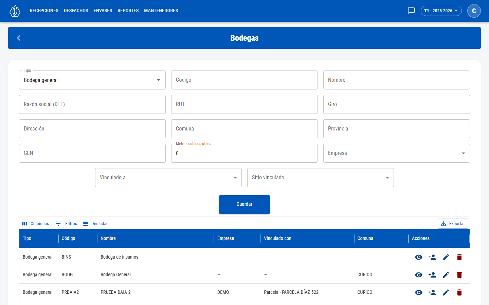Focus the RUT input field
Image resolution: width=489 pixels, height=305 pixels.
pyautogui.click(x=244, y=104)
